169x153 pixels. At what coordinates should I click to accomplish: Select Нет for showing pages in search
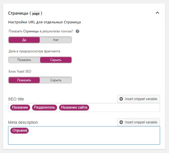56,40
